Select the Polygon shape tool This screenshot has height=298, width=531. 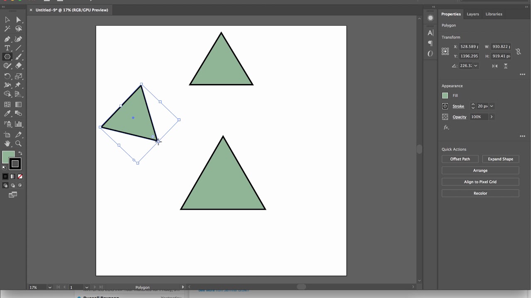(x=7, y=57)
